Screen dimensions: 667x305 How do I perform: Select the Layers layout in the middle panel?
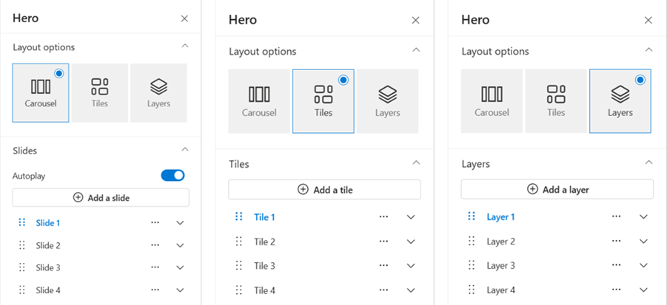387,100
